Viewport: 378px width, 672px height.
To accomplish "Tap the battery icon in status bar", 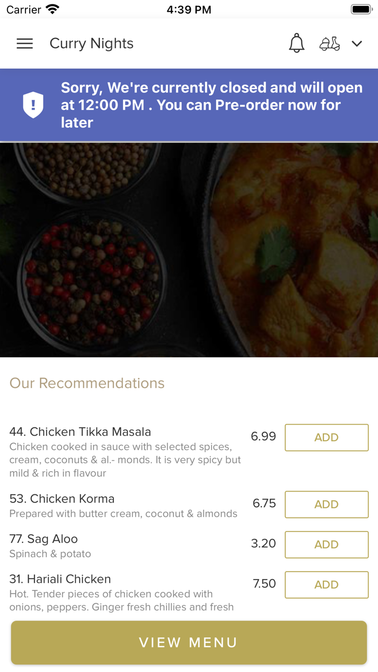I will point(360,9).
